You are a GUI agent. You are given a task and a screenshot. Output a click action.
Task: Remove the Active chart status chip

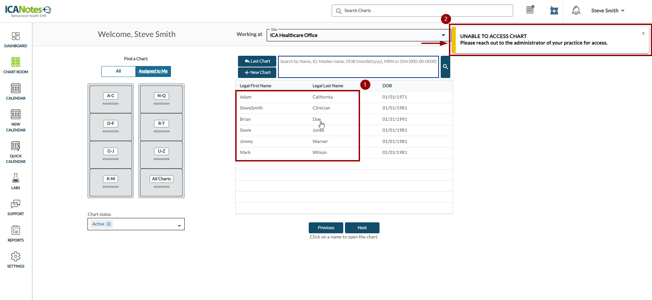[x=109, y=224]
